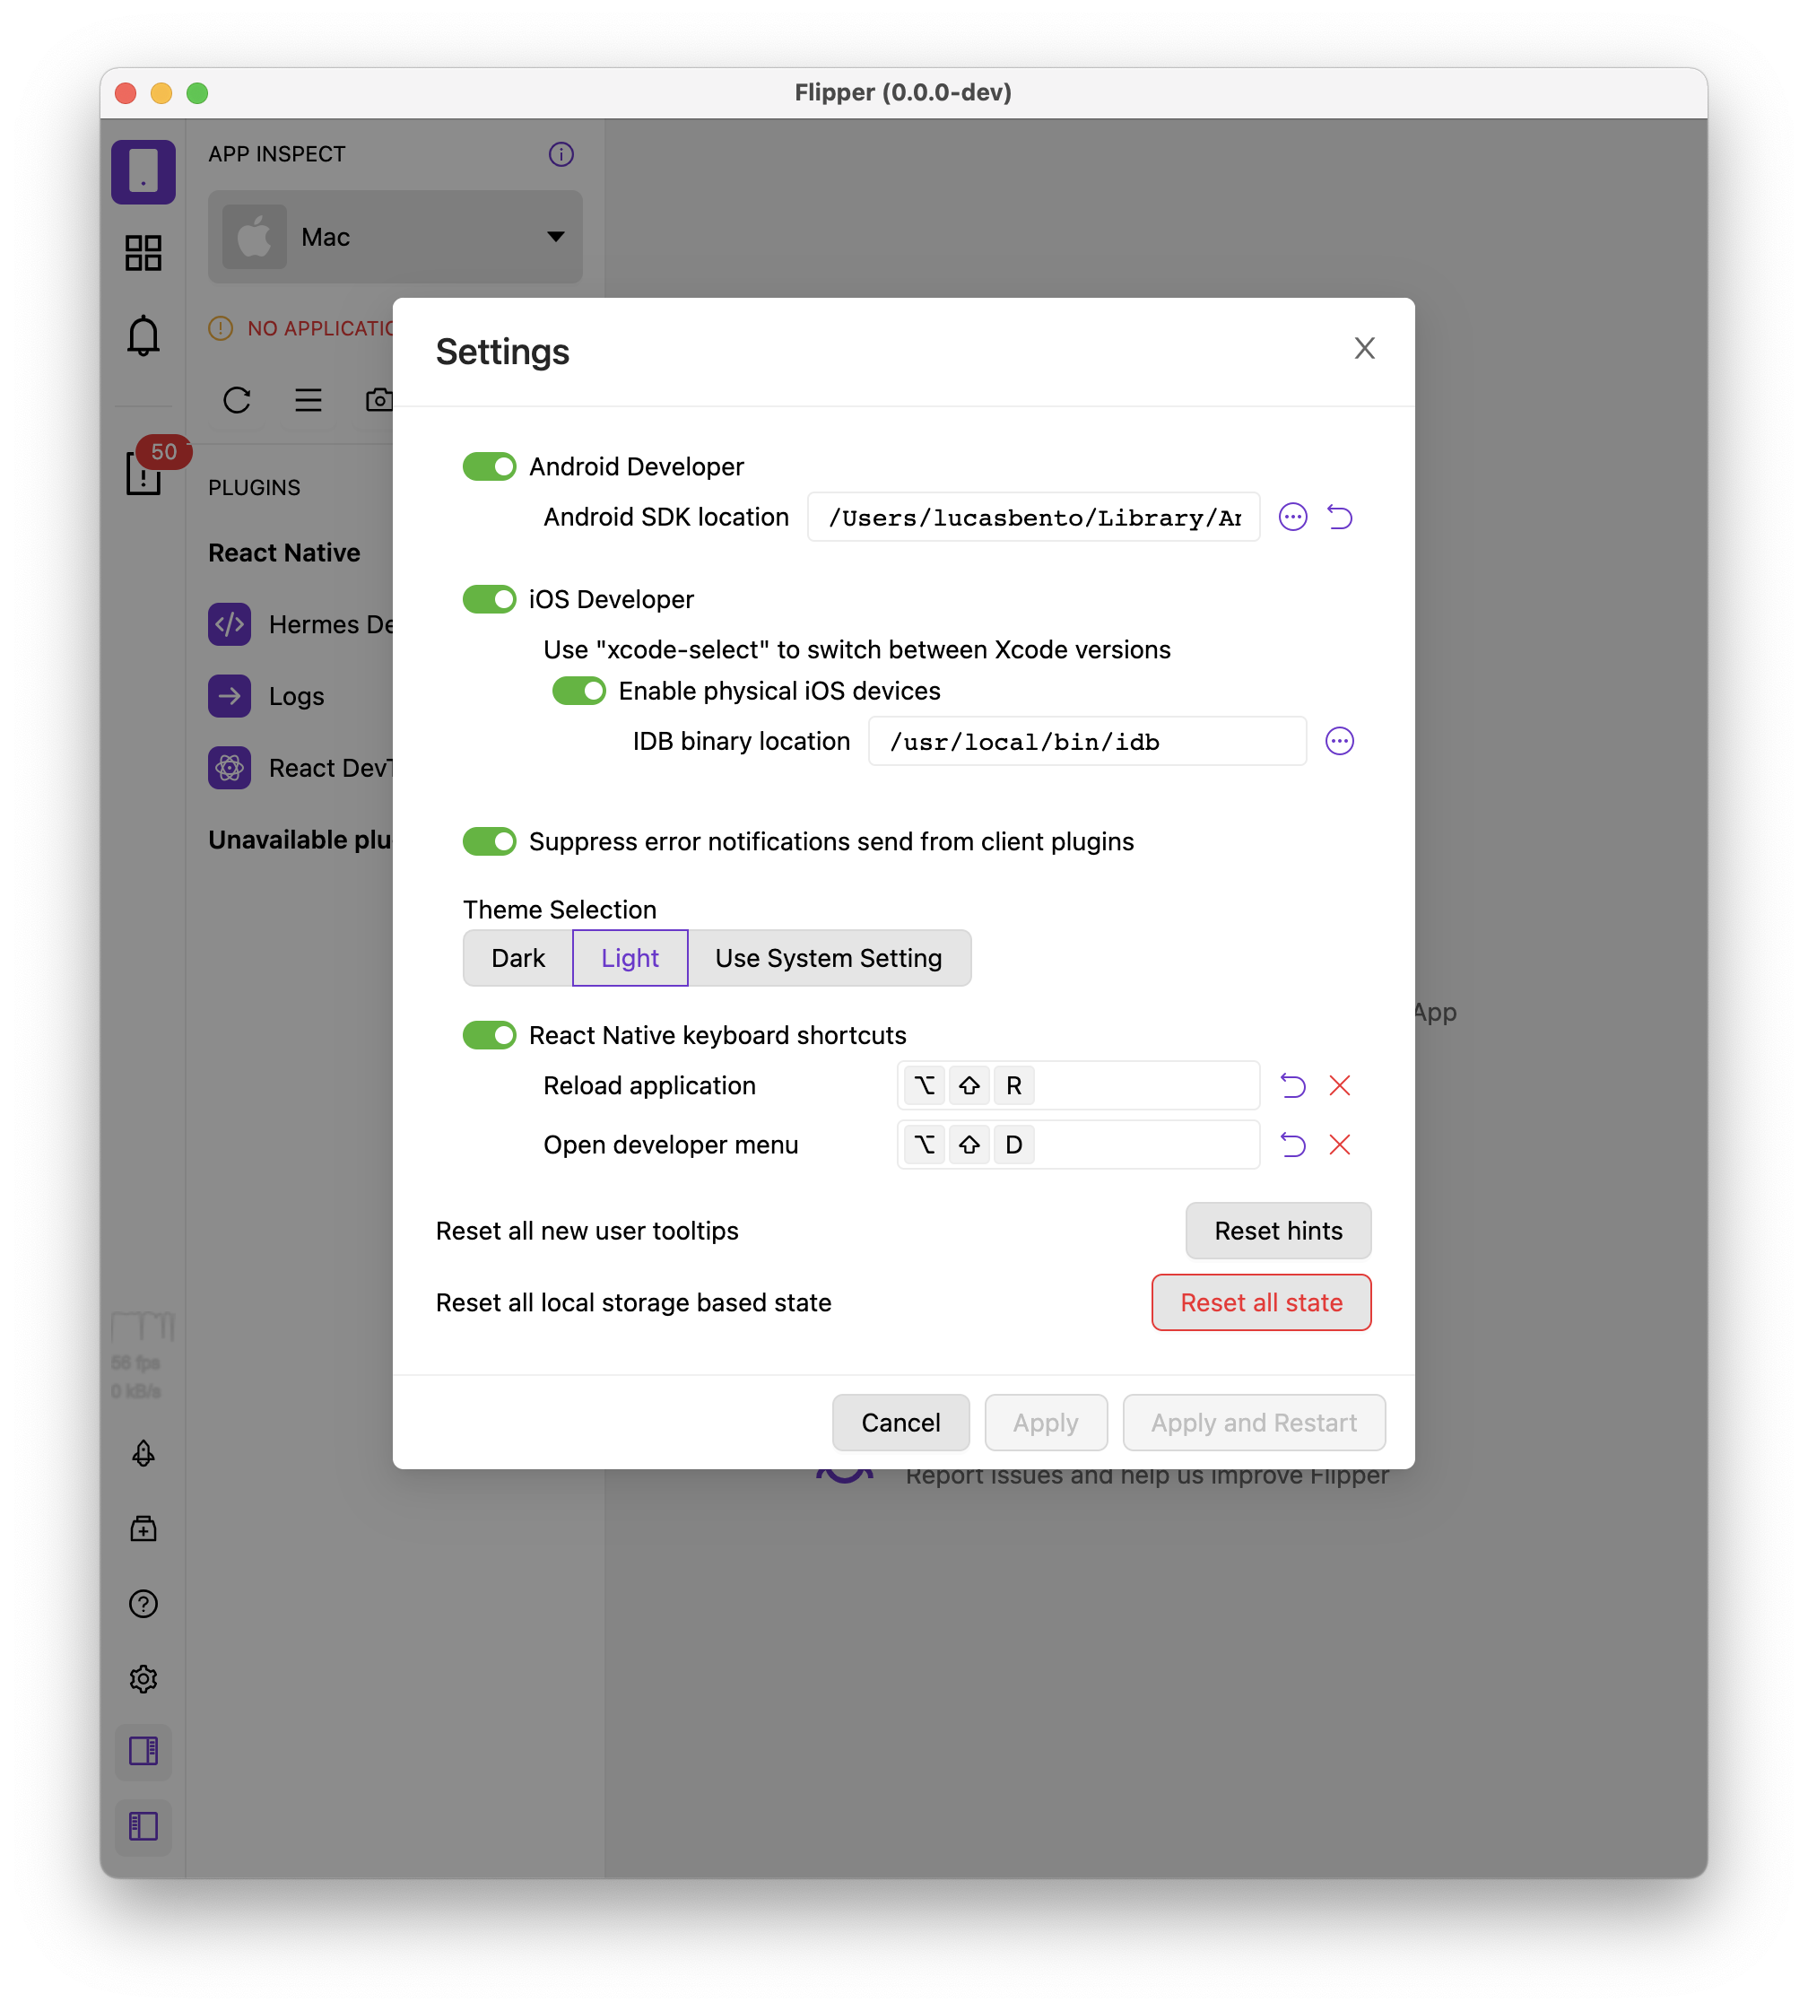
Task: Reset the Open developer menu shortcut
Action: coord(1292,1145)
